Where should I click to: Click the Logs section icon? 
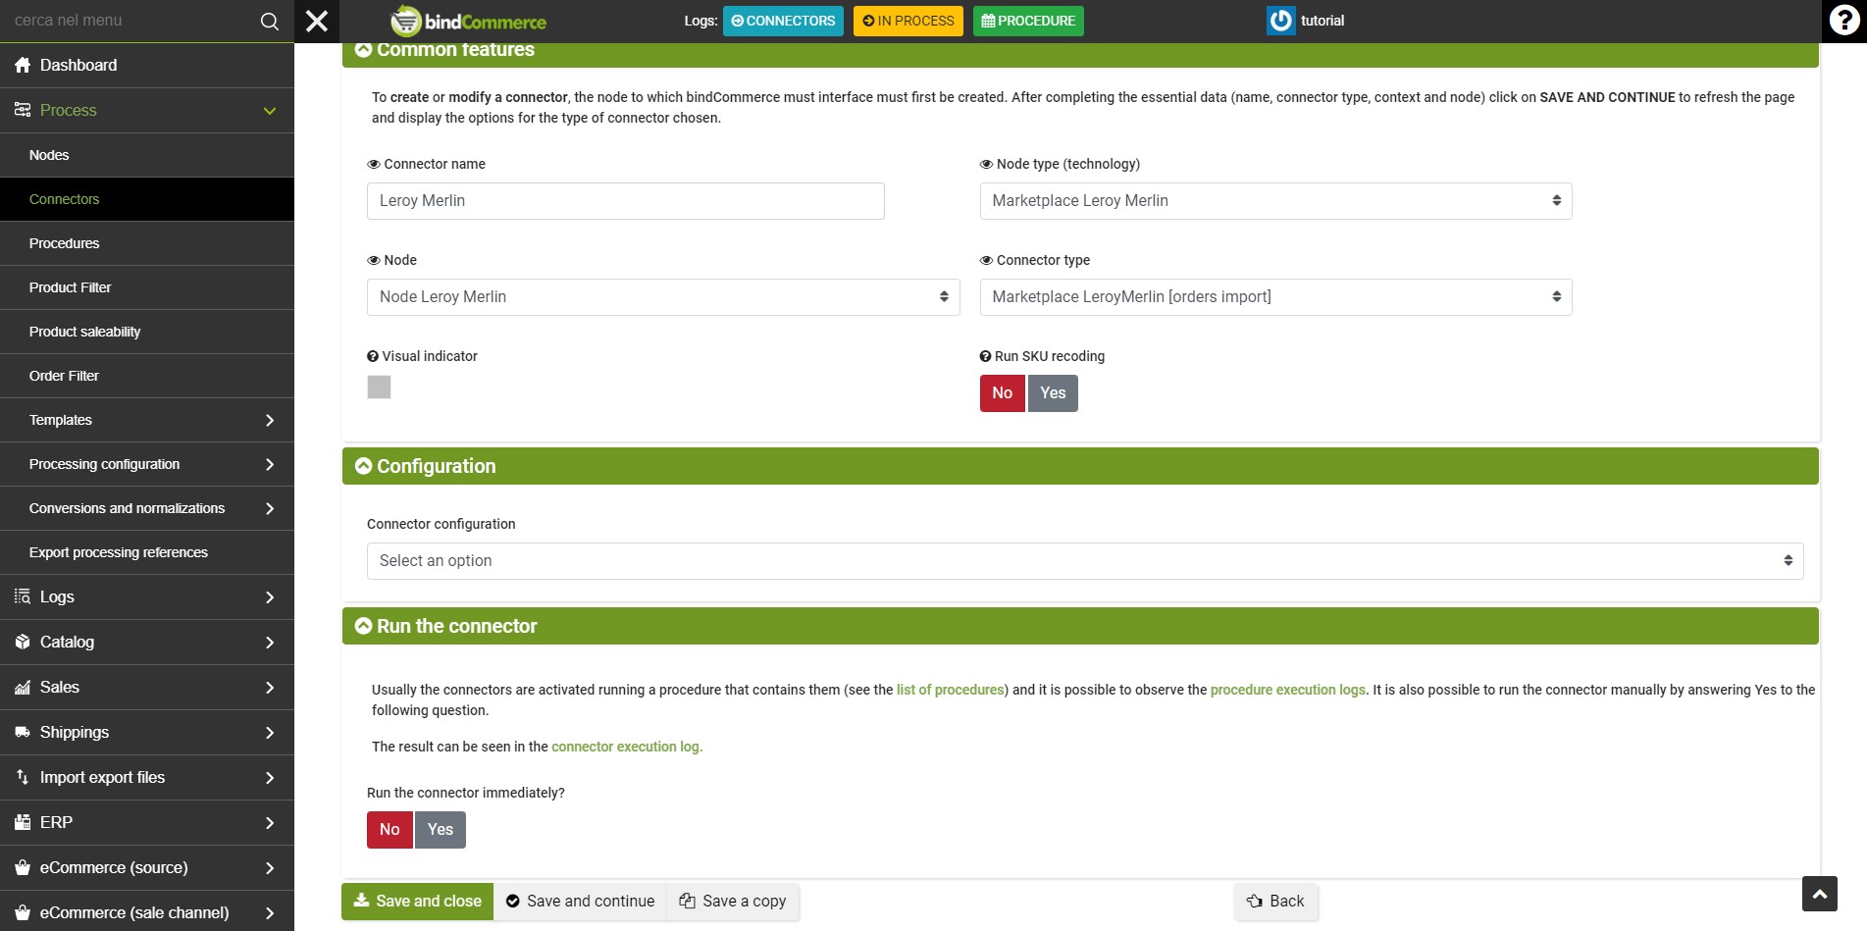pos(23,596)
